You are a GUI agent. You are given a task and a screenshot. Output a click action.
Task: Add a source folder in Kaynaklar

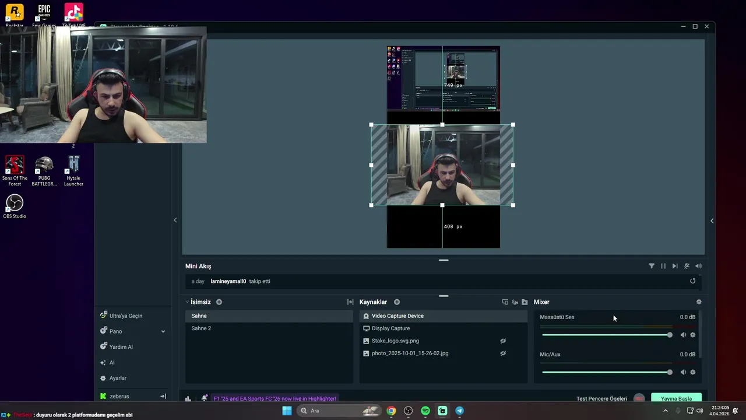525,302
